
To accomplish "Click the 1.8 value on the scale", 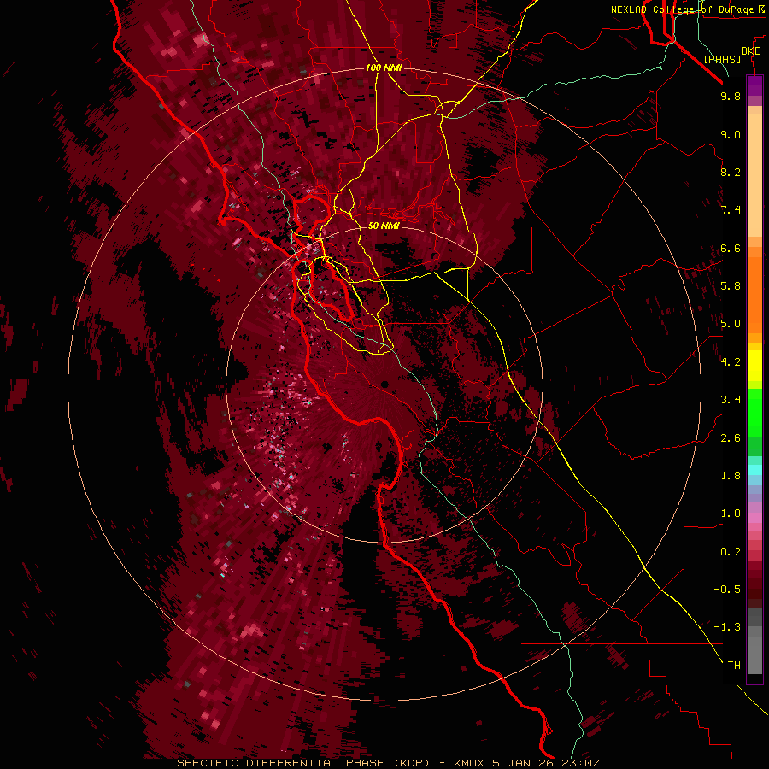I will (x=731, y=476).
